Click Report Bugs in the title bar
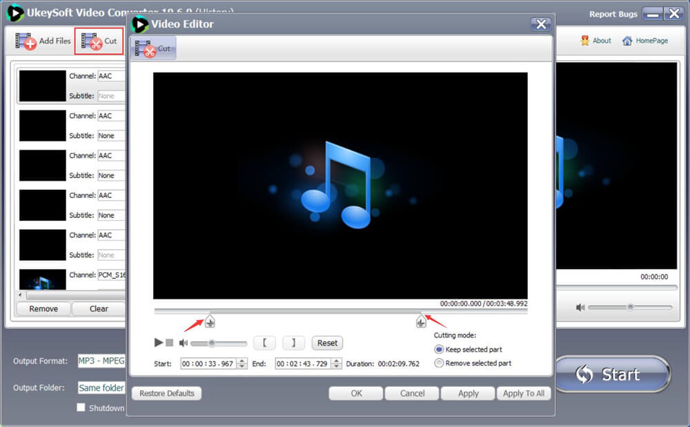 point(613,14)
